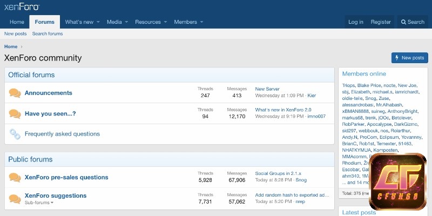Image resolution: width=432 pixels, height=216 pixels.
Task: Click the Announcements forum speech-bubble icon
Action: click(15, 93)
